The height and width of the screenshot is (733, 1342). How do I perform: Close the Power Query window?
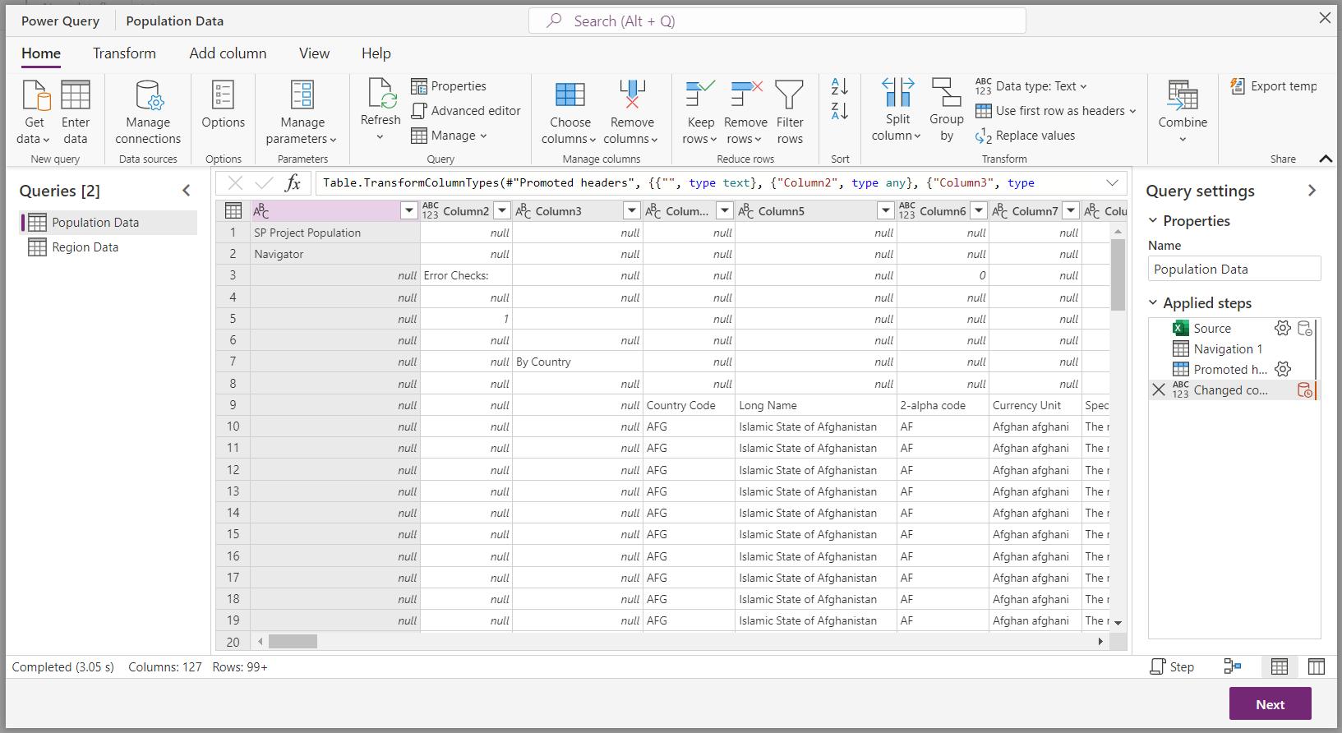tap(1325, 18)
